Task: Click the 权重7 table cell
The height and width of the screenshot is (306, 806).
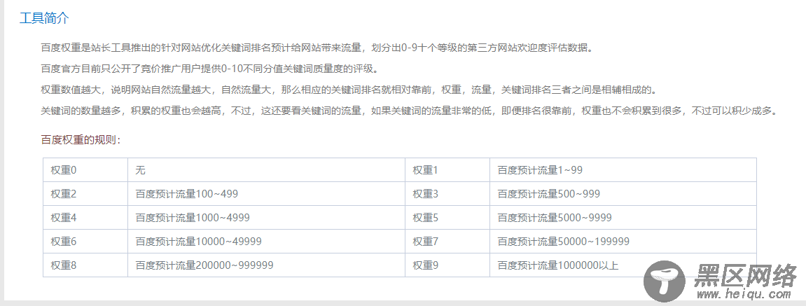Action: tap(447, 241)
